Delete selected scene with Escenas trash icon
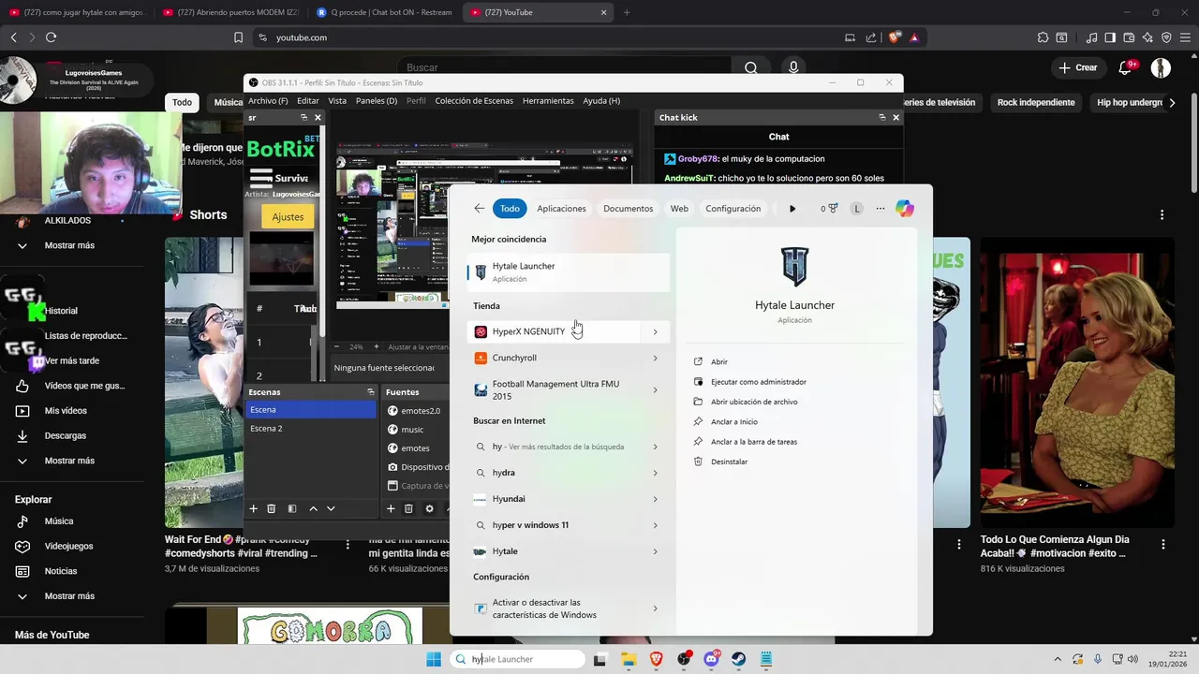 click(x=272, y=508)
